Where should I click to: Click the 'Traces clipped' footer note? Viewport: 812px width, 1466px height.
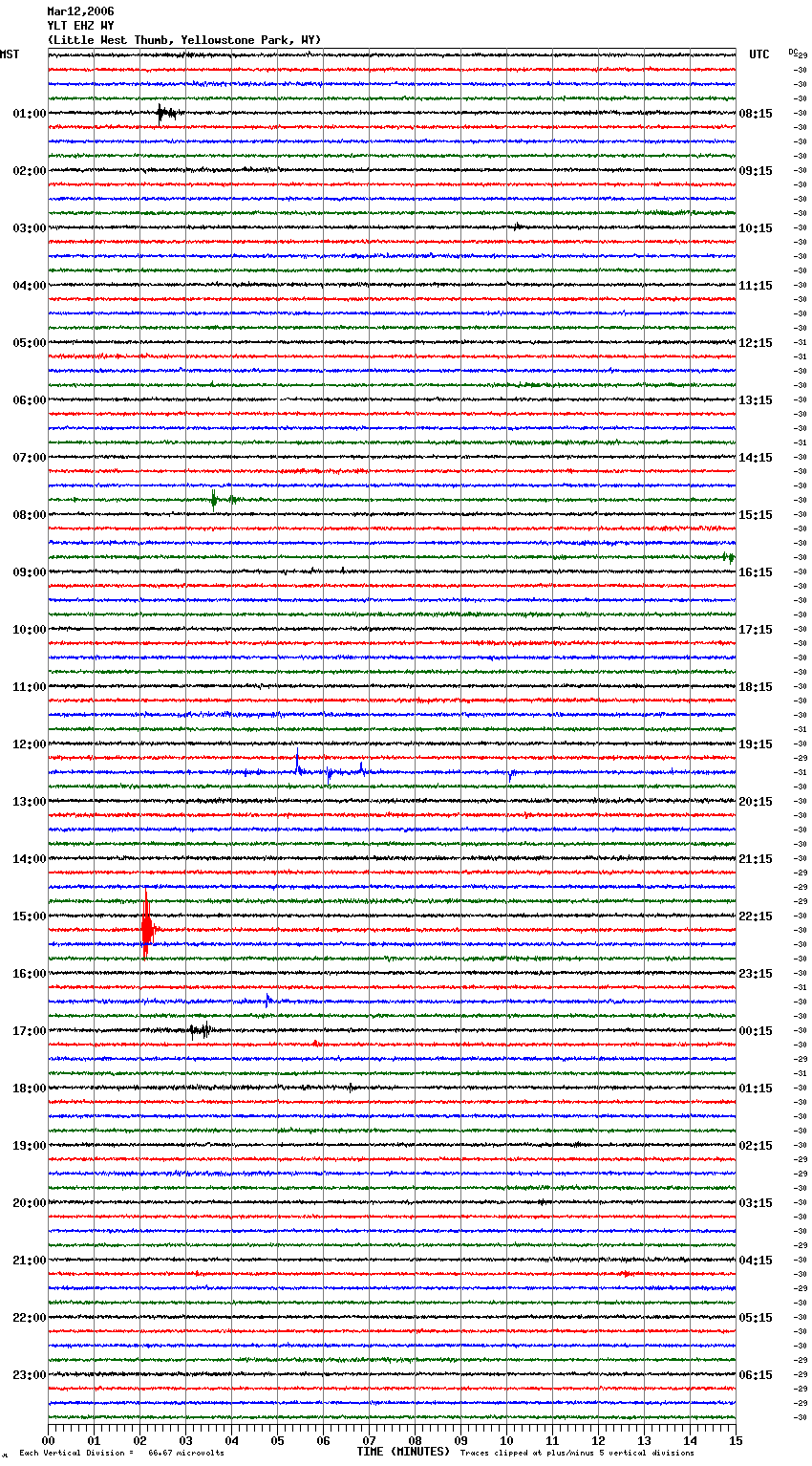(x=577, y=1453)
